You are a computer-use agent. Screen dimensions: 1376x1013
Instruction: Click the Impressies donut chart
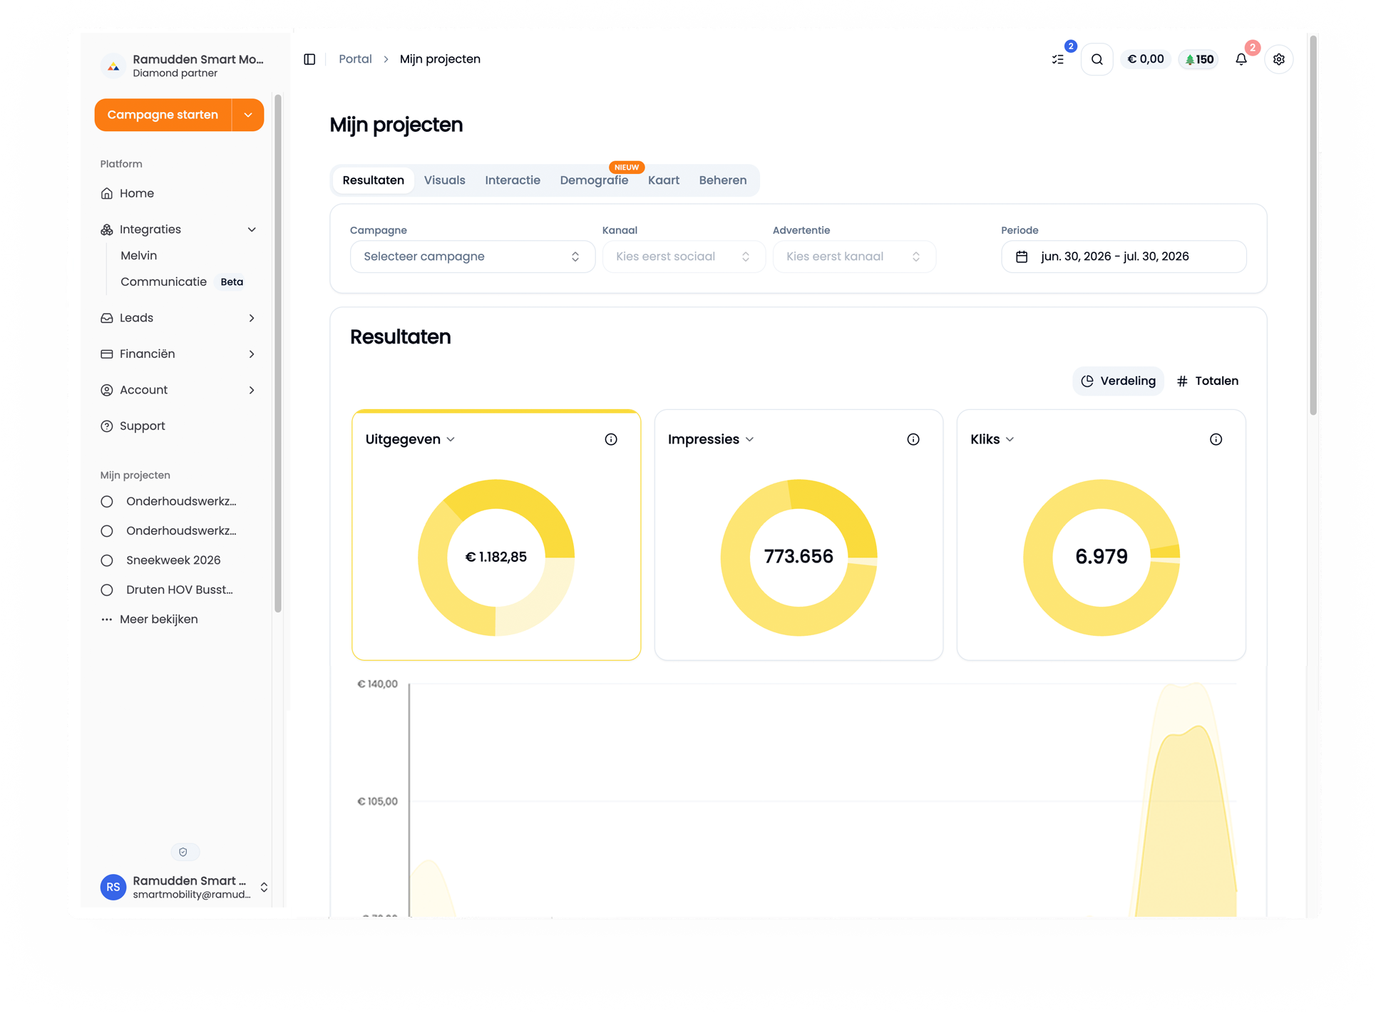tap(799, 557)
